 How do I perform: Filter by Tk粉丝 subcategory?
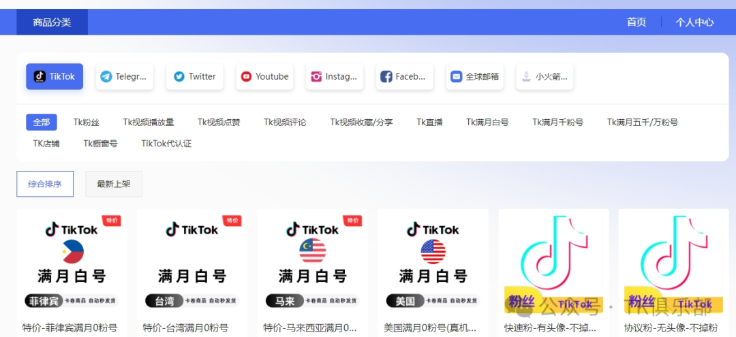87,123
